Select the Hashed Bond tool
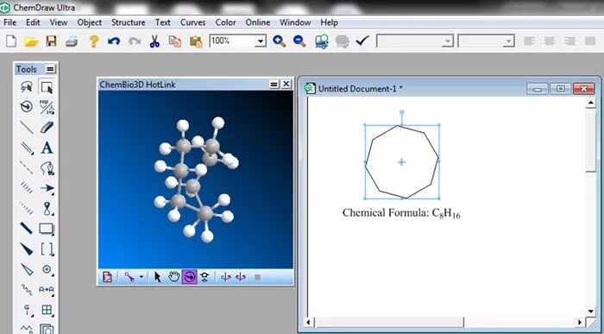Screen dimensions: 604x334 click(26, 188)
